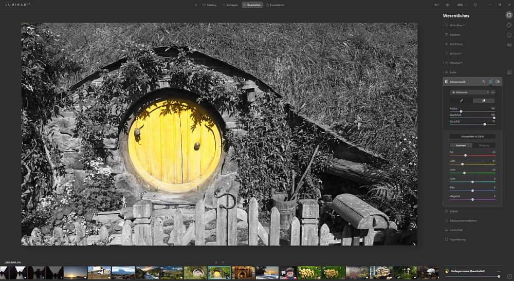
Task: Open the Malmaske mask type dropdown
Action: tap(470, 92)
